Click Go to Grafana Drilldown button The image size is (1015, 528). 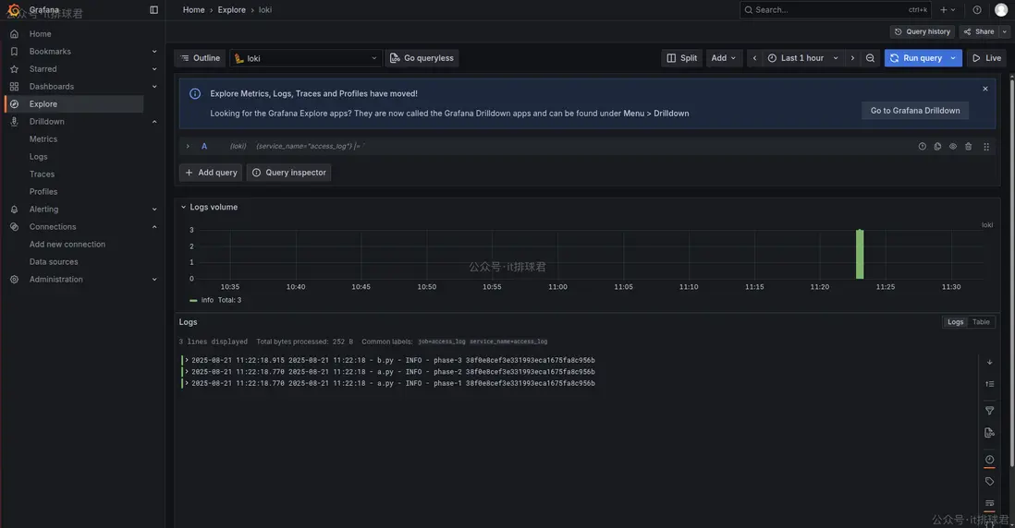pyautogui.click(x=914, y=111)
